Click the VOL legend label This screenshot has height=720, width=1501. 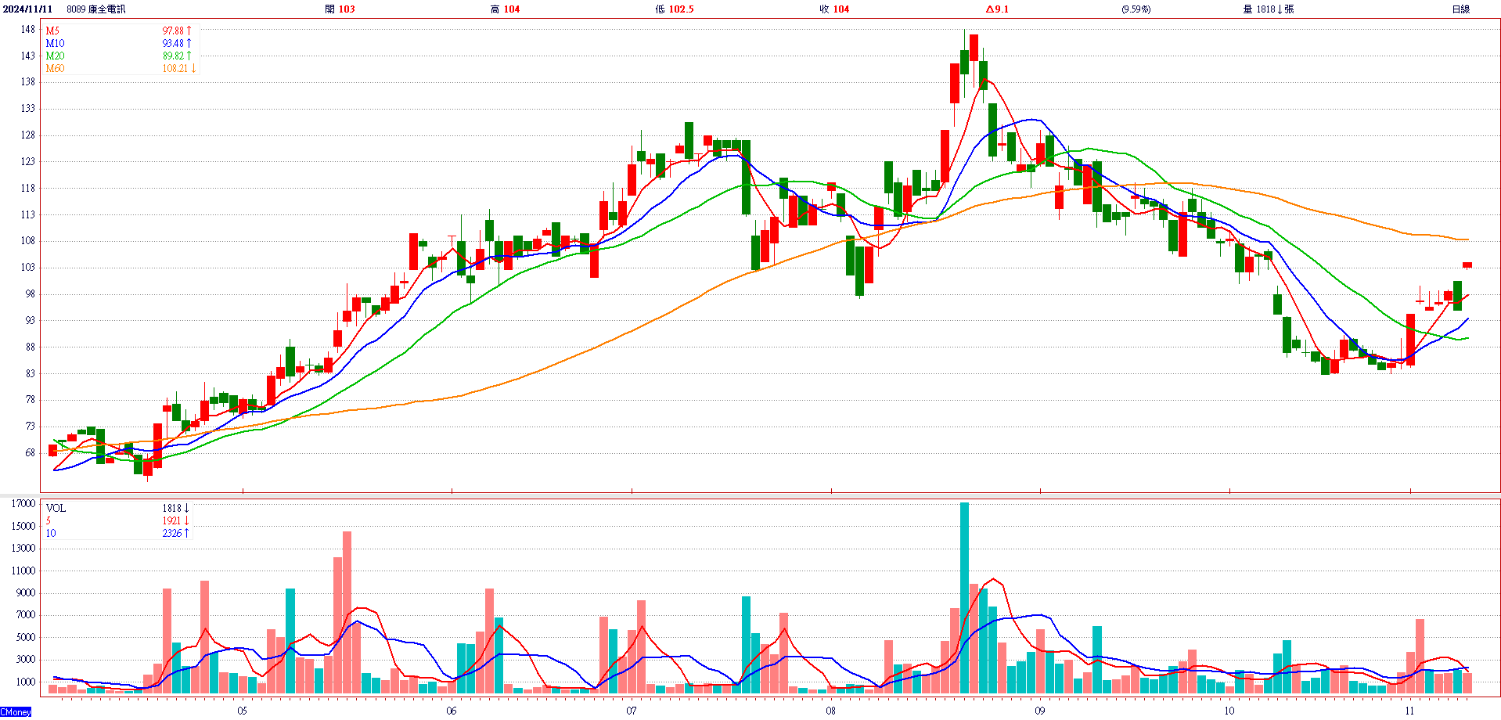56,508
